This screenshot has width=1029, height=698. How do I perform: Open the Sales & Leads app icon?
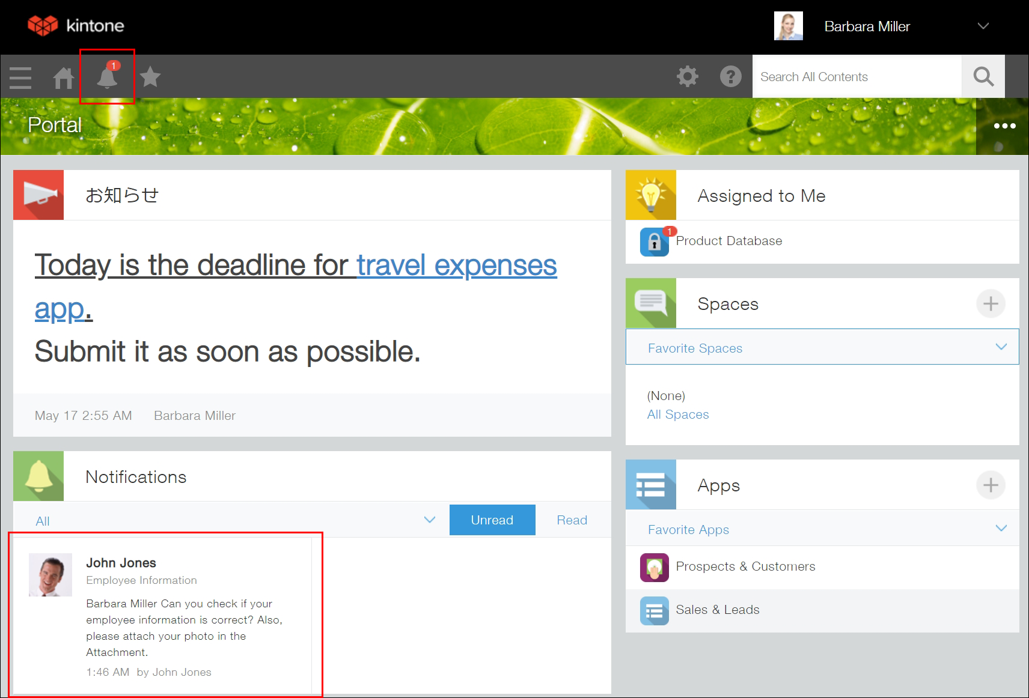(653, 610)
